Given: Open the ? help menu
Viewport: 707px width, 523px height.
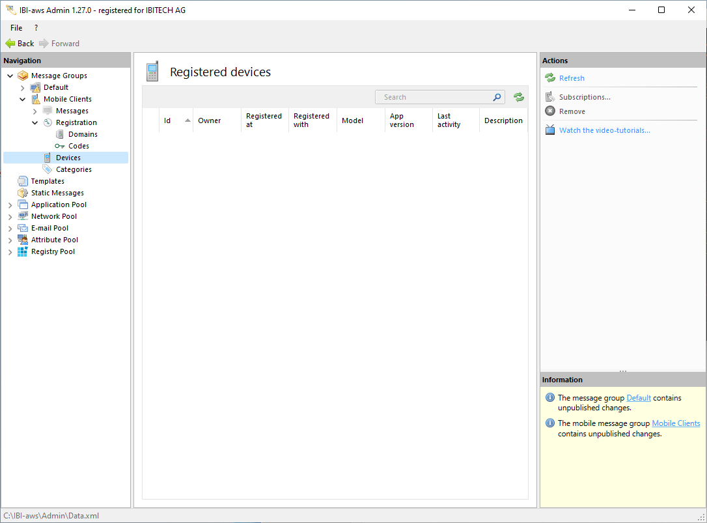Looking at the screenshot, I should (x=36, y=28).
